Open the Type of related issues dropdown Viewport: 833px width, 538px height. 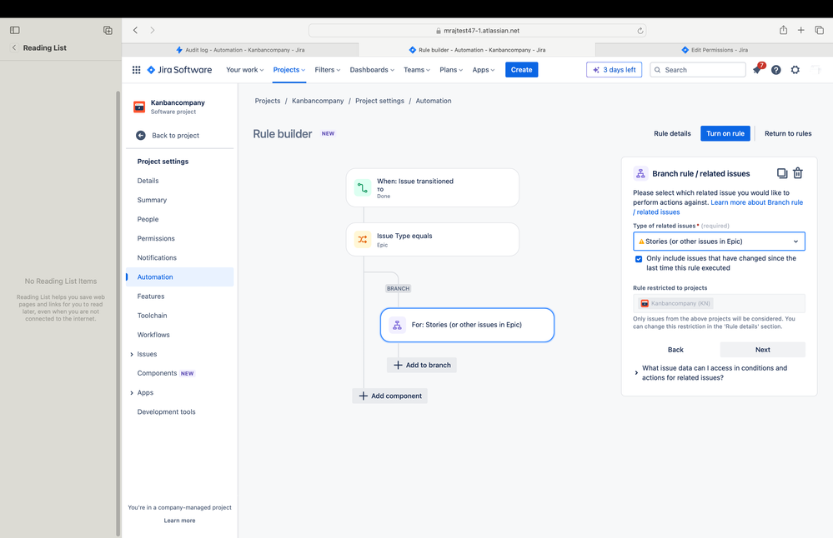719,242
